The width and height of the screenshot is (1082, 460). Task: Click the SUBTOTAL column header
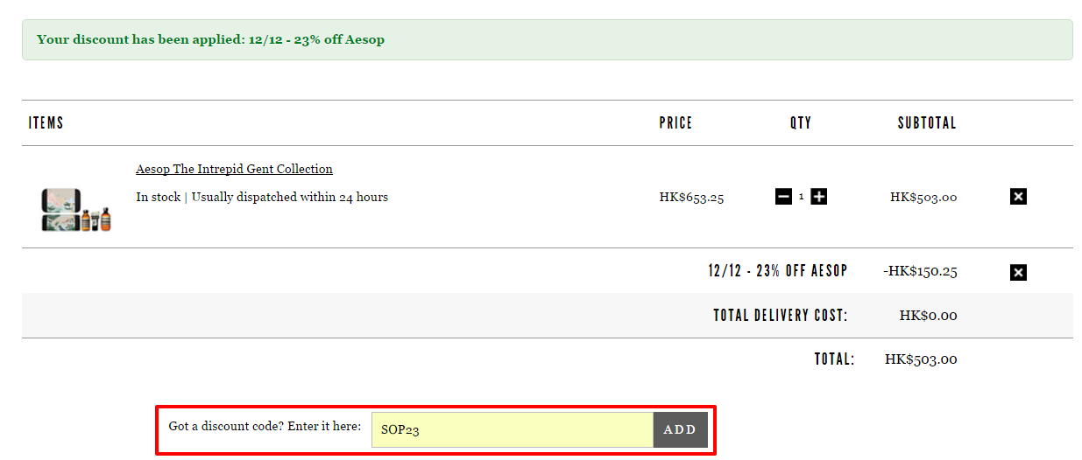click(x=927, y=123)
